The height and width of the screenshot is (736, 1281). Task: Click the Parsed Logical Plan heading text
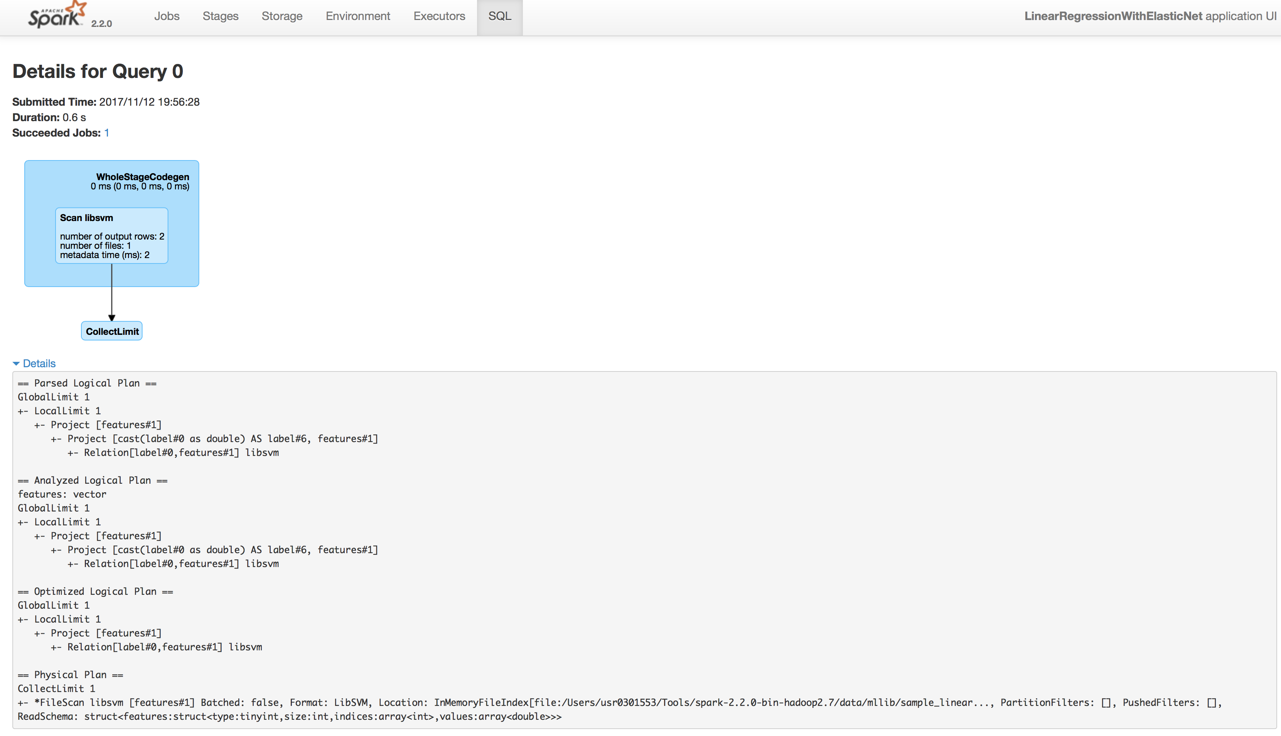point(87,383)
